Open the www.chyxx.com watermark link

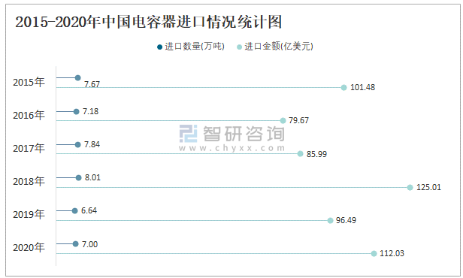click(232, 148)
